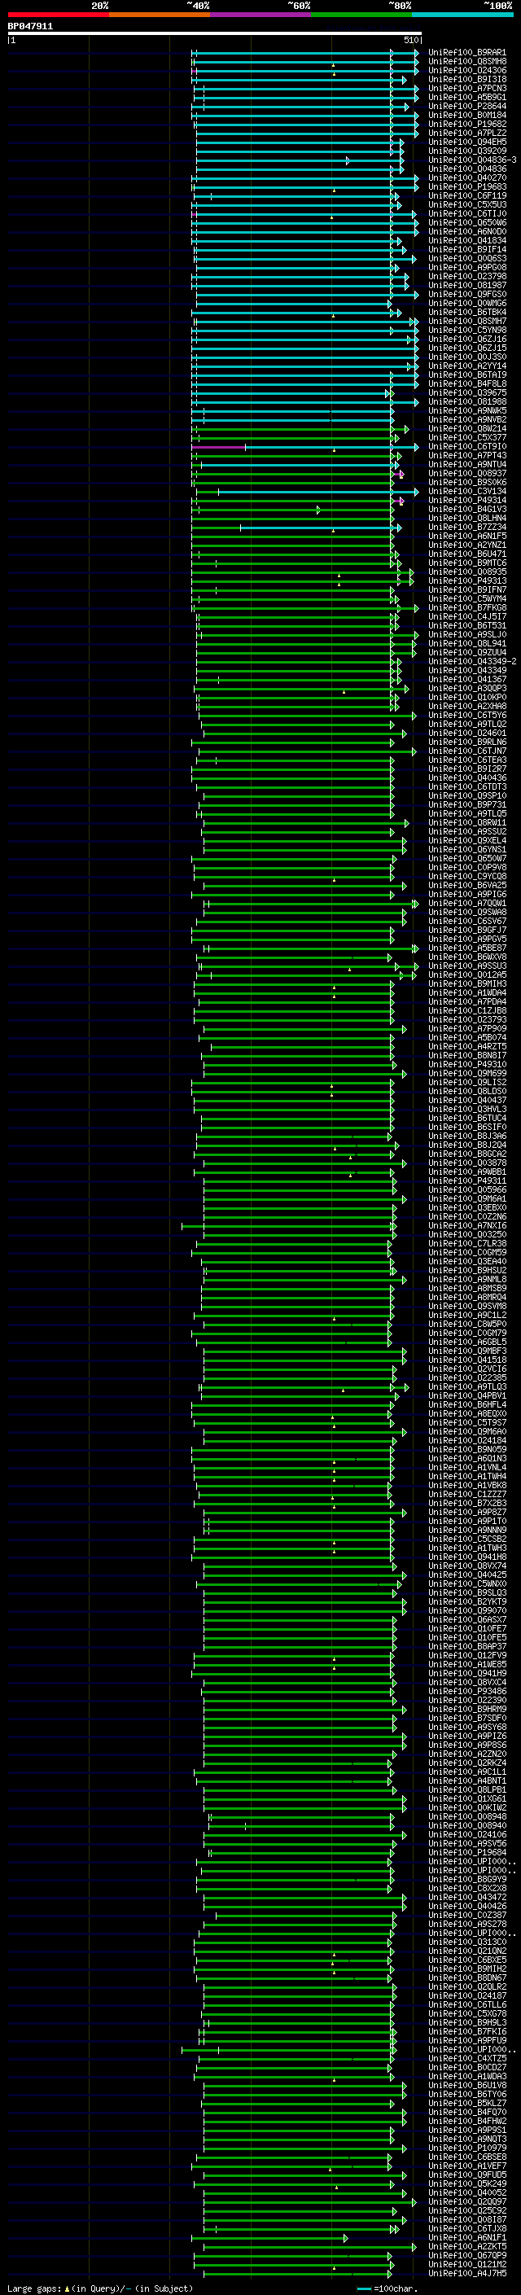Click the cyan alignment bar for UniRef100_Q40270

[x=304, y=177]
